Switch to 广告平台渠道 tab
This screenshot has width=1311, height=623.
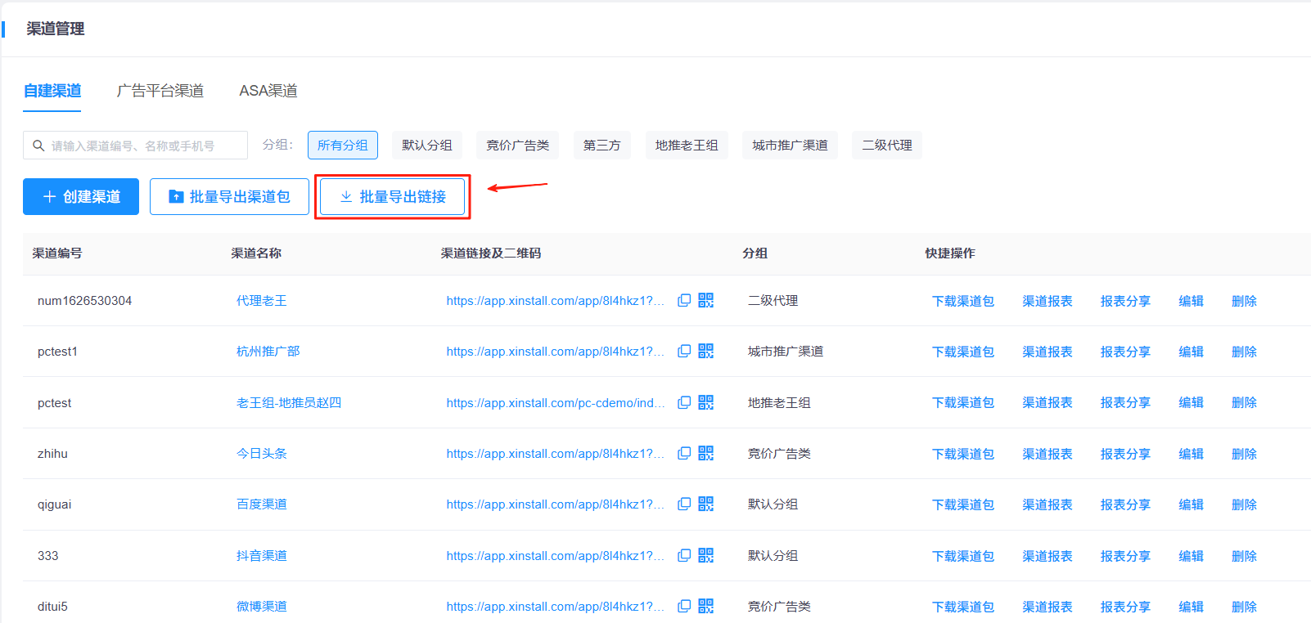(160, 91)
